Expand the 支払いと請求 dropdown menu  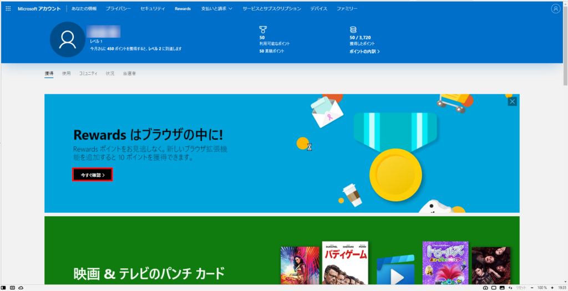pyautogui.click(x=217, y=9)
